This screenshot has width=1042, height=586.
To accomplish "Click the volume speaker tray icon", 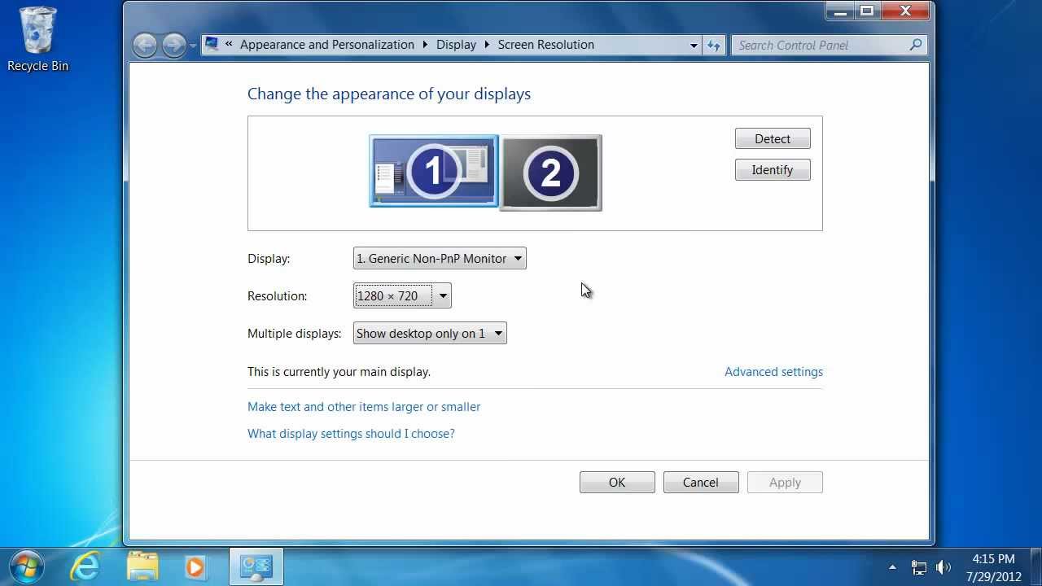I will (943, 567).
